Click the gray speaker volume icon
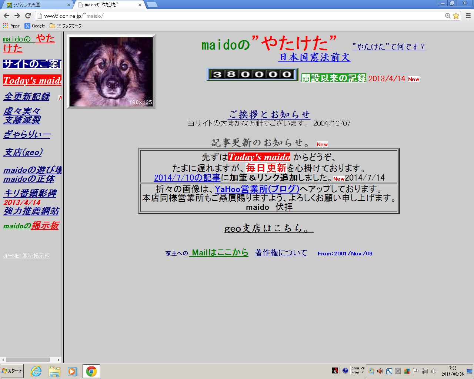 pyautogui.click(x=434, y=371)
